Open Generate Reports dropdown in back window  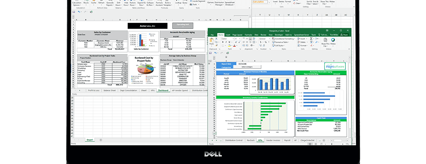coord(110,4)
